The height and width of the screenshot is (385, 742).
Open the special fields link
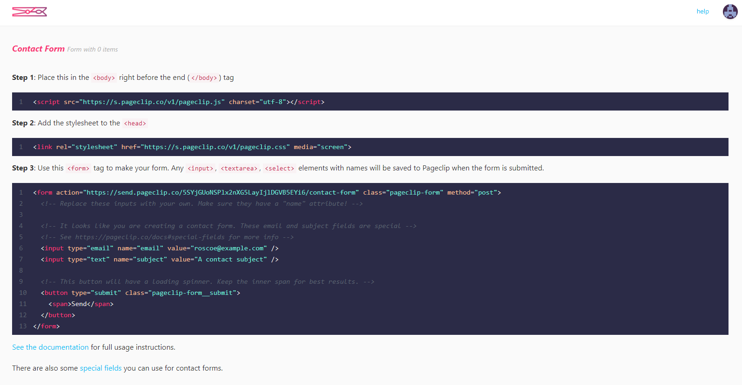pyautogui.click(x=100, y=368)
